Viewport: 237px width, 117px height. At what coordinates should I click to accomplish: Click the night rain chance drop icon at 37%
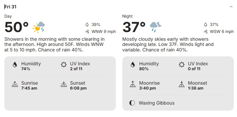point(205,25)
